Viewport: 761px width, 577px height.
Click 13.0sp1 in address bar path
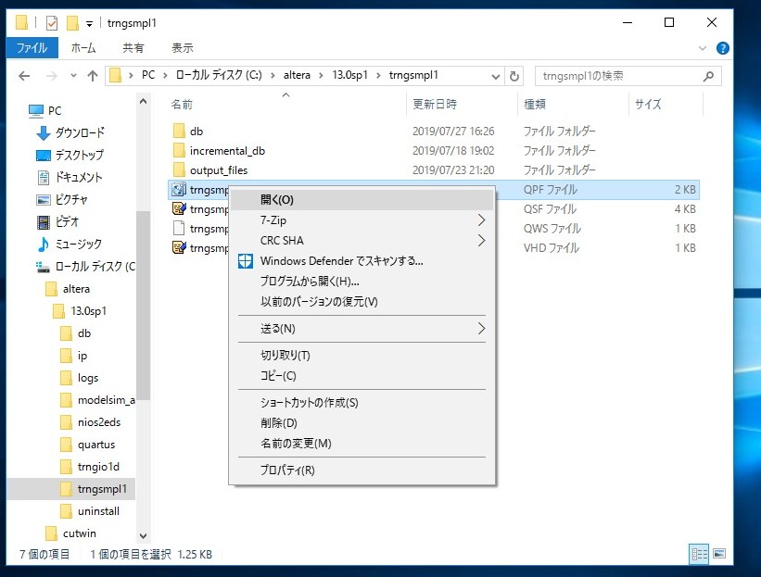point(350,76)
